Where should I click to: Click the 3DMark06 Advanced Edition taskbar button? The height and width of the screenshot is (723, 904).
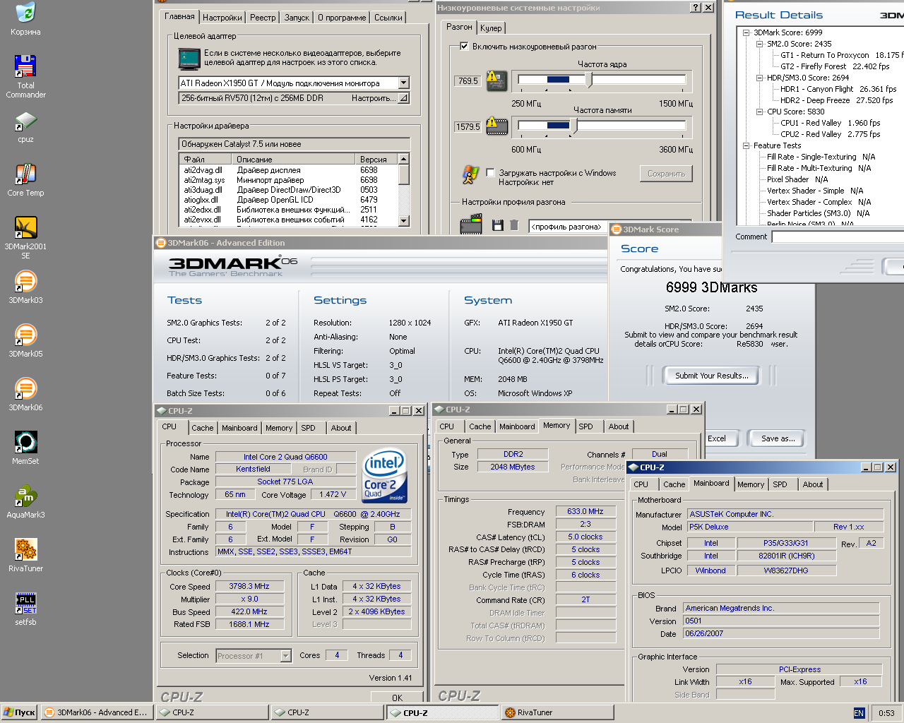click(x=95, y=712)
